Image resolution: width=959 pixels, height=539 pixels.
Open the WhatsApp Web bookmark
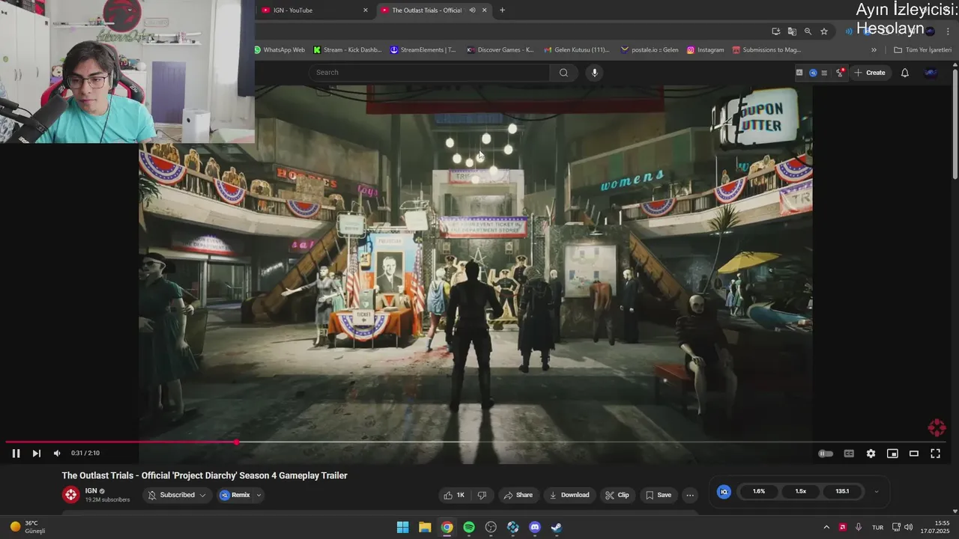coord(279,50)
